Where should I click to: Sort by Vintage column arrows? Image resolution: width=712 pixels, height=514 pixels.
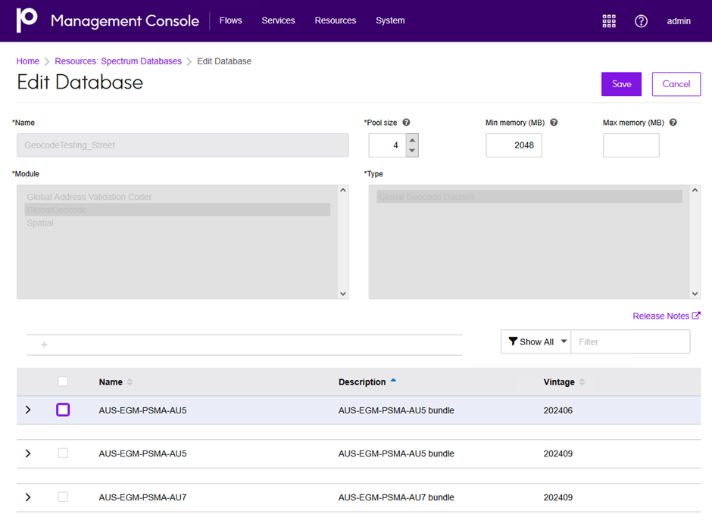coord(582,382)
